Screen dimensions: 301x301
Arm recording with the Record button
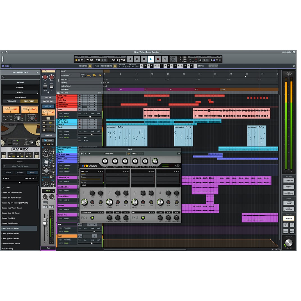point(158,59)
